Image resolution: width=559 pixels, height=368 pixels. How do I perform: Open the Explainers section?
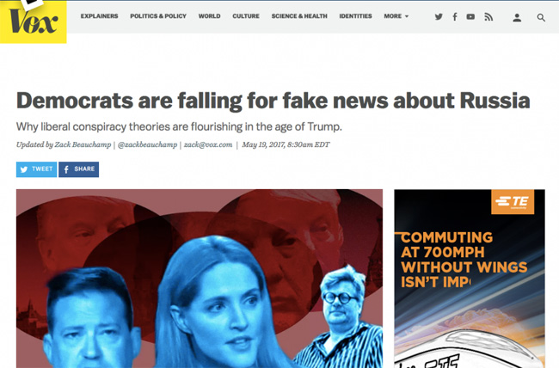click(x=99, y=16)
